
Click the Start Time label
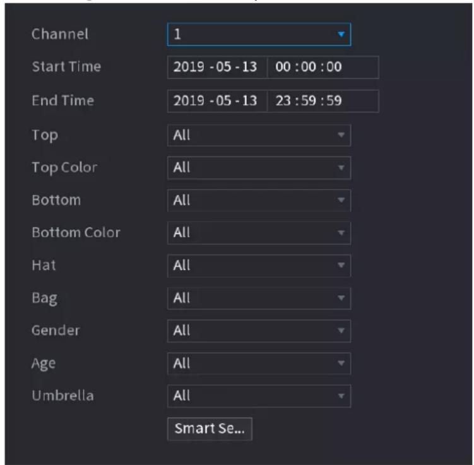66,66
